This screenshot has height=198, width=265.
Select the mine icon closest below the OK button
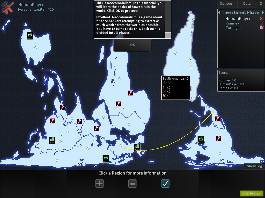click(x=130, y=93)
